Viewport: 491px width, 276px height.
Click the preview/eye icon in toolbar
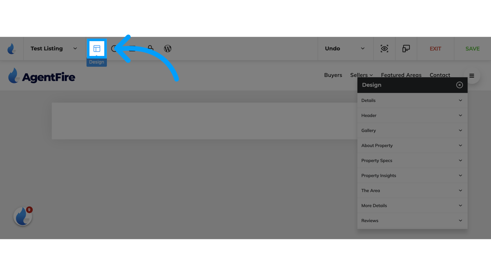[x=384, y=49]
